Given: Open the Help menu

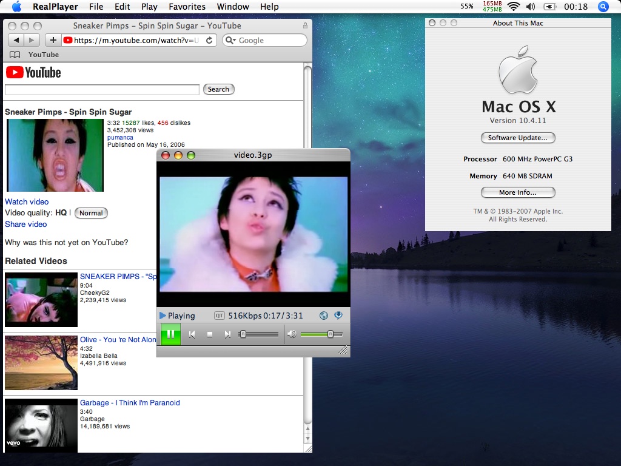Looking at the screenshot, I should coord(269,7).
